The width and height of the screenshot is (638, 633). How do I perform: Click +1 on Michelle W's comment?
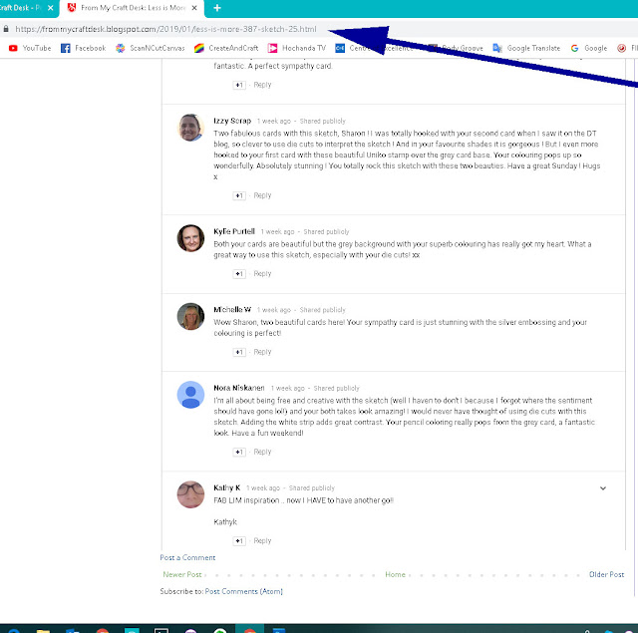[x=239, y=352]
